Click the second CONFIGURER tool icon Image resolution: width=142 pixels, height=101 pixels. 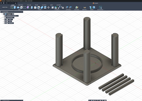[x=70, y=7]
